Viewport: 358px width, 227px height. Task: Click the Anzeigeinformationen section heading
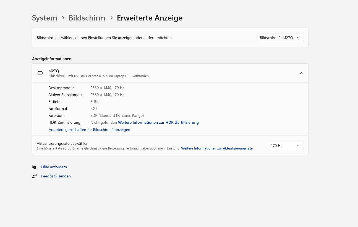[52, 59]
